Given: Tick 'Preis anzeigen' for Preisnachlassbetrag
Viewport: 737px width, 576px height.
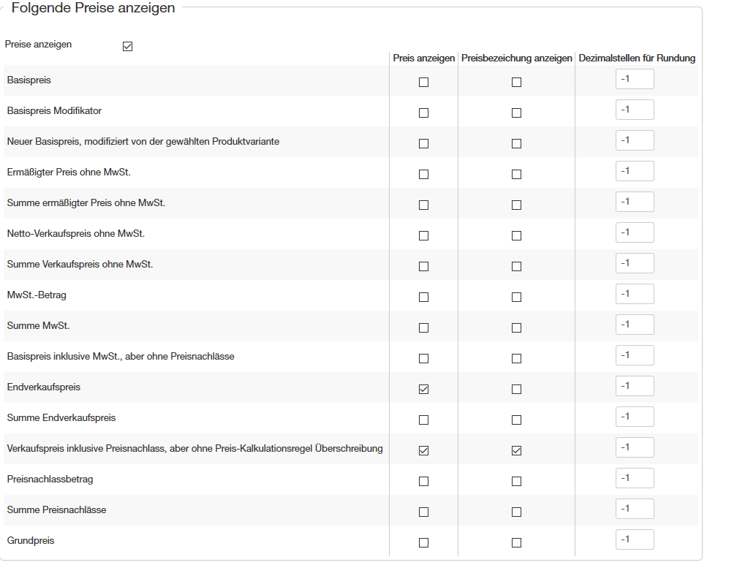Looking at the screenshot, I should [423, 482].
